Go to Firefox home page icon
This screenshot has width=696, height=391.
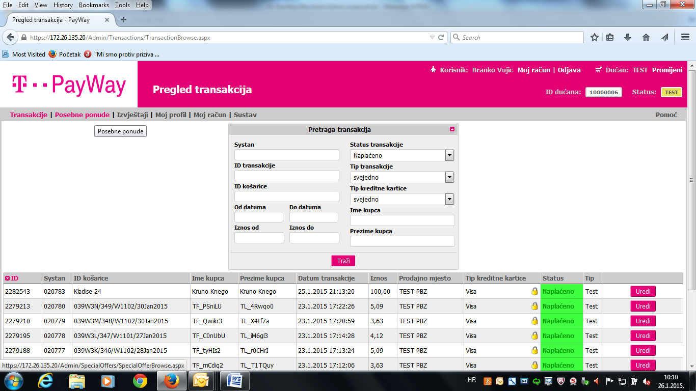click(x=646, y=37)
